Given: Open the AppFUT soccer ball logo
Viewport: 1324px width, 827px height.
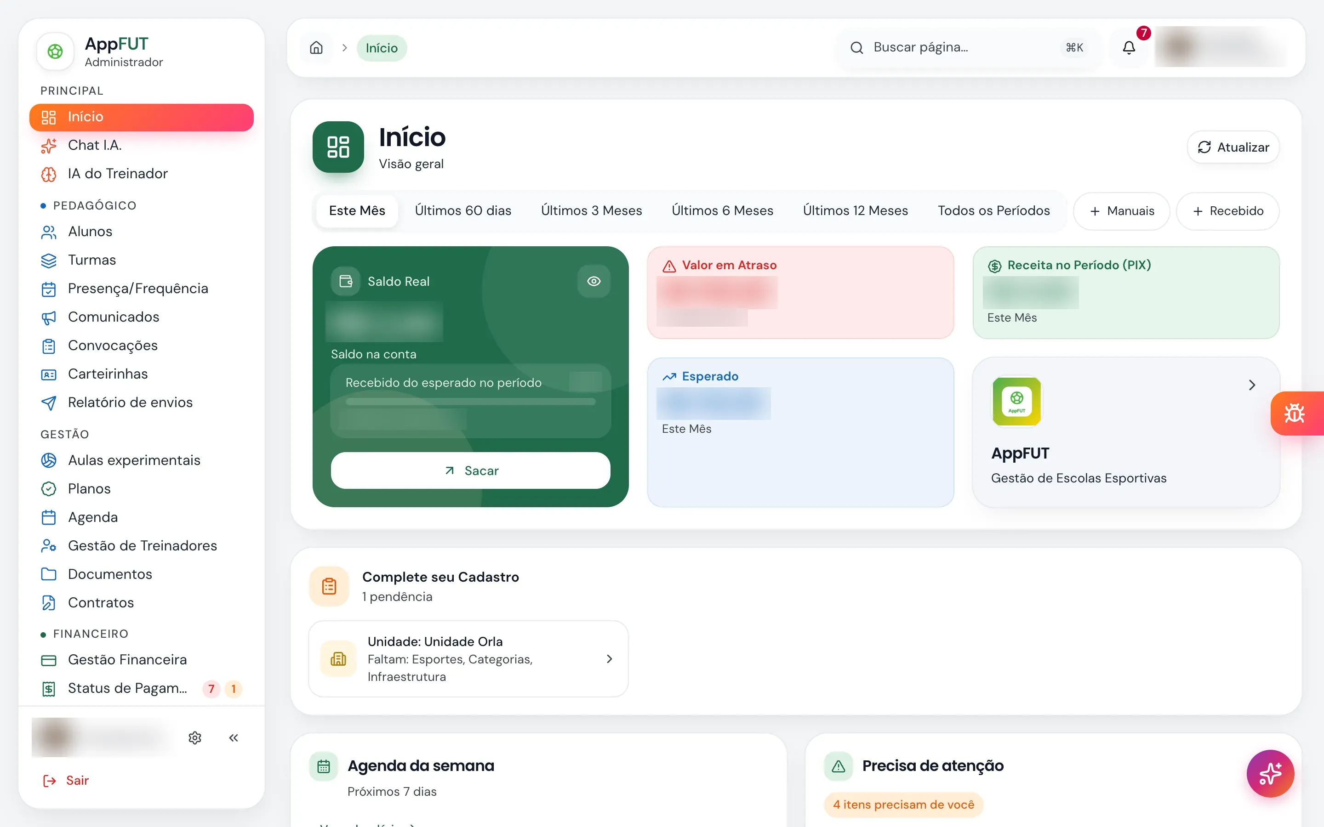Looking at the screenshot, I should 55,51.
